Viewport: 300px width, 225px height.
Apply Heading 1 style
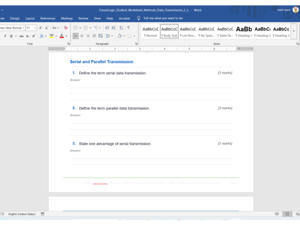244,31
